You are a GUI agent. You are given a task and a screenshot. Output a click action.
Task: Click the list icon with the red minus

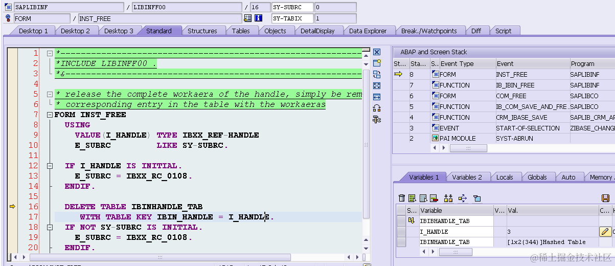[x=434, y=198]
